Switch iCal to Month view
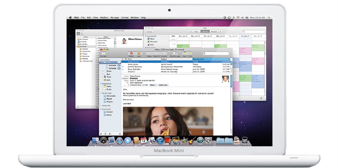The image size is (338, 168). tap(214, 31)
